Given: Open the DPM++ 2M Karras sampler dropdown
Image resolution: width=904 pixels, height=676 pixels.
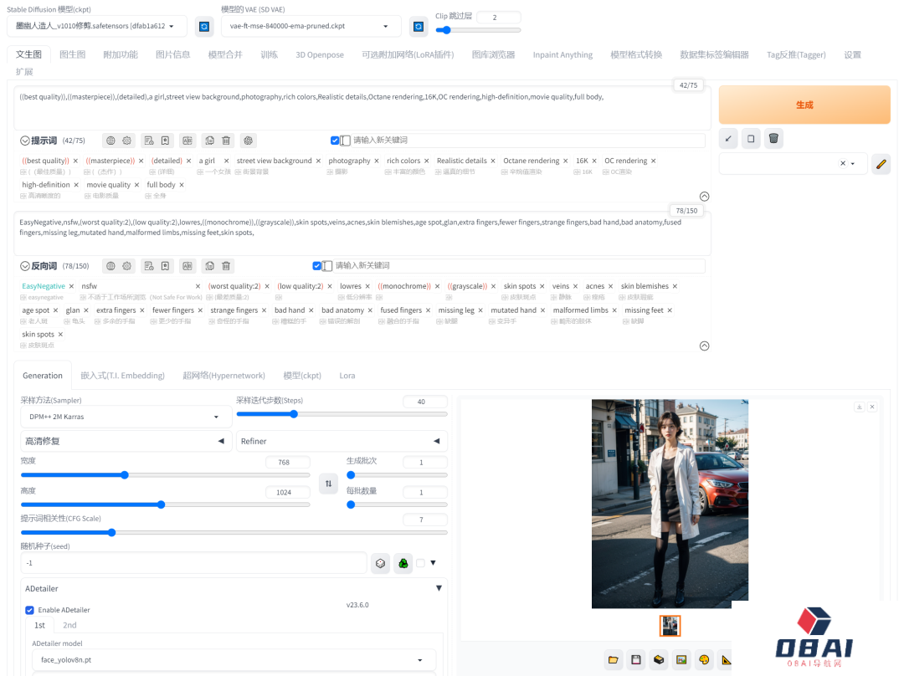Looking at the screenshot, I should (126, 417).
